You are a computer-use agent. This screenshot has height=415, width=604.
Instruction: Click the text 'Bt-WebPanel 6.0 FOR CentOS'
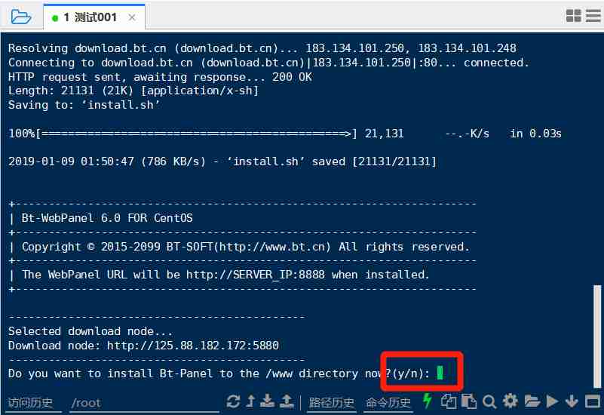[107, 218]
